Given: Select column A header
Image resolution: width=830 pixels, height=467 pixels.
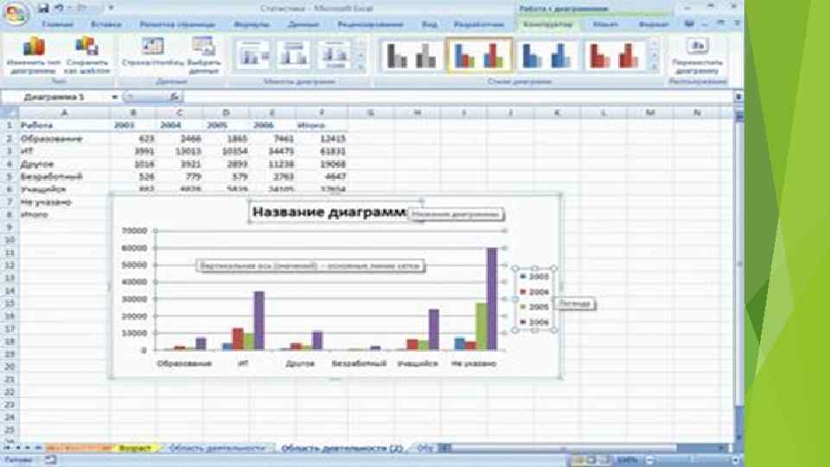Looking at the screenshot, I should click(x=65, y=112).
